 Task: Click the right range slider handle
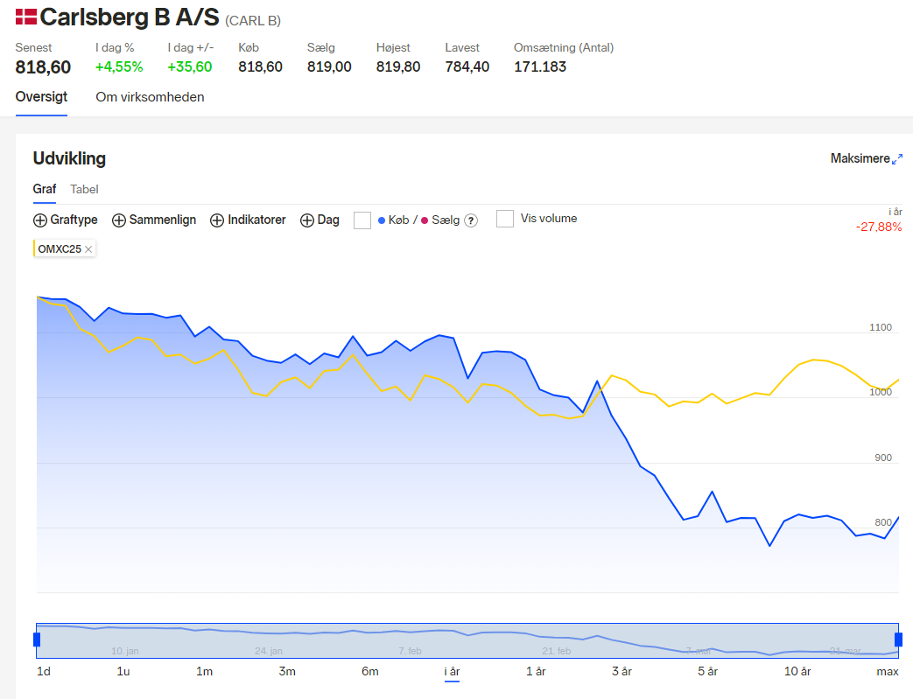[898, 640]
